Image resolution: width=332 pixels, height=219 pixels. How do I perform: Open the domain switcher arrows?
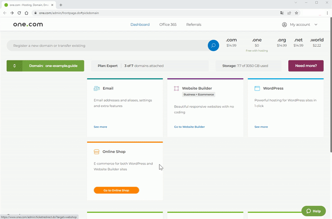(15, 66)
